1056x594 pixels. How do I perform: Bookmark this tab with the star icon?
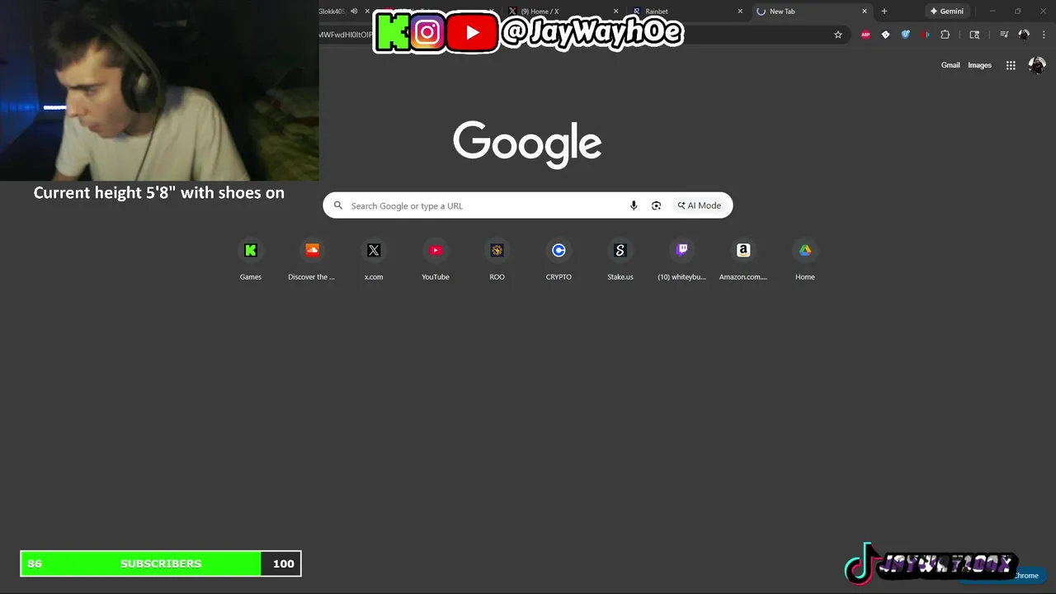pyautogui.click(x=838, y=35)
